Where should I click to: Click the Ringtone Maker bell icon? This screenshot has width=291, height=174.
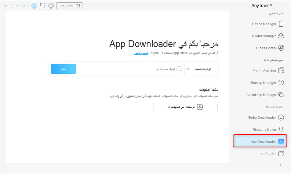coord(281,129)
